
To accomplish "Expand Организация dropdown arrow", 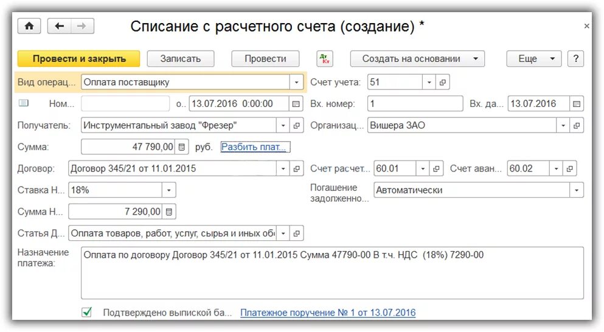I will pyautogui.click(x=563, y=125).
